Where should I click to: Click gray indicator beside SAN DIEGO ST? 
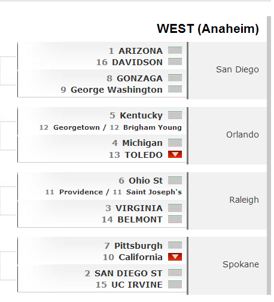click(x=175, y=273)
